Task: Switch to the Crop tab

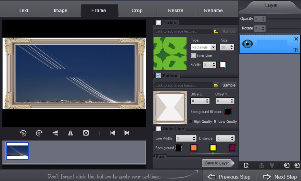Action: 137,11
